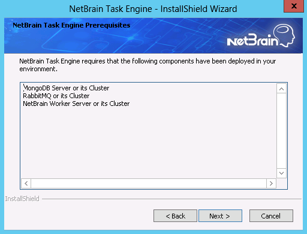The height and width of the screenshot is (234, 307).
Task: Click the horizontal scrollbar track
Action: point(149,183)
